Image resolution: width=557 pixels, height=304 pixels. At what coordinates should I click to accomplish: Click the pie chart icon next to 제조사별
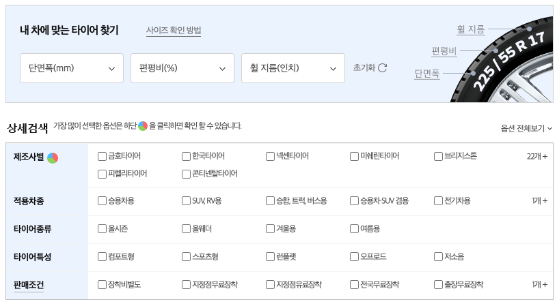tap(53, 157)
